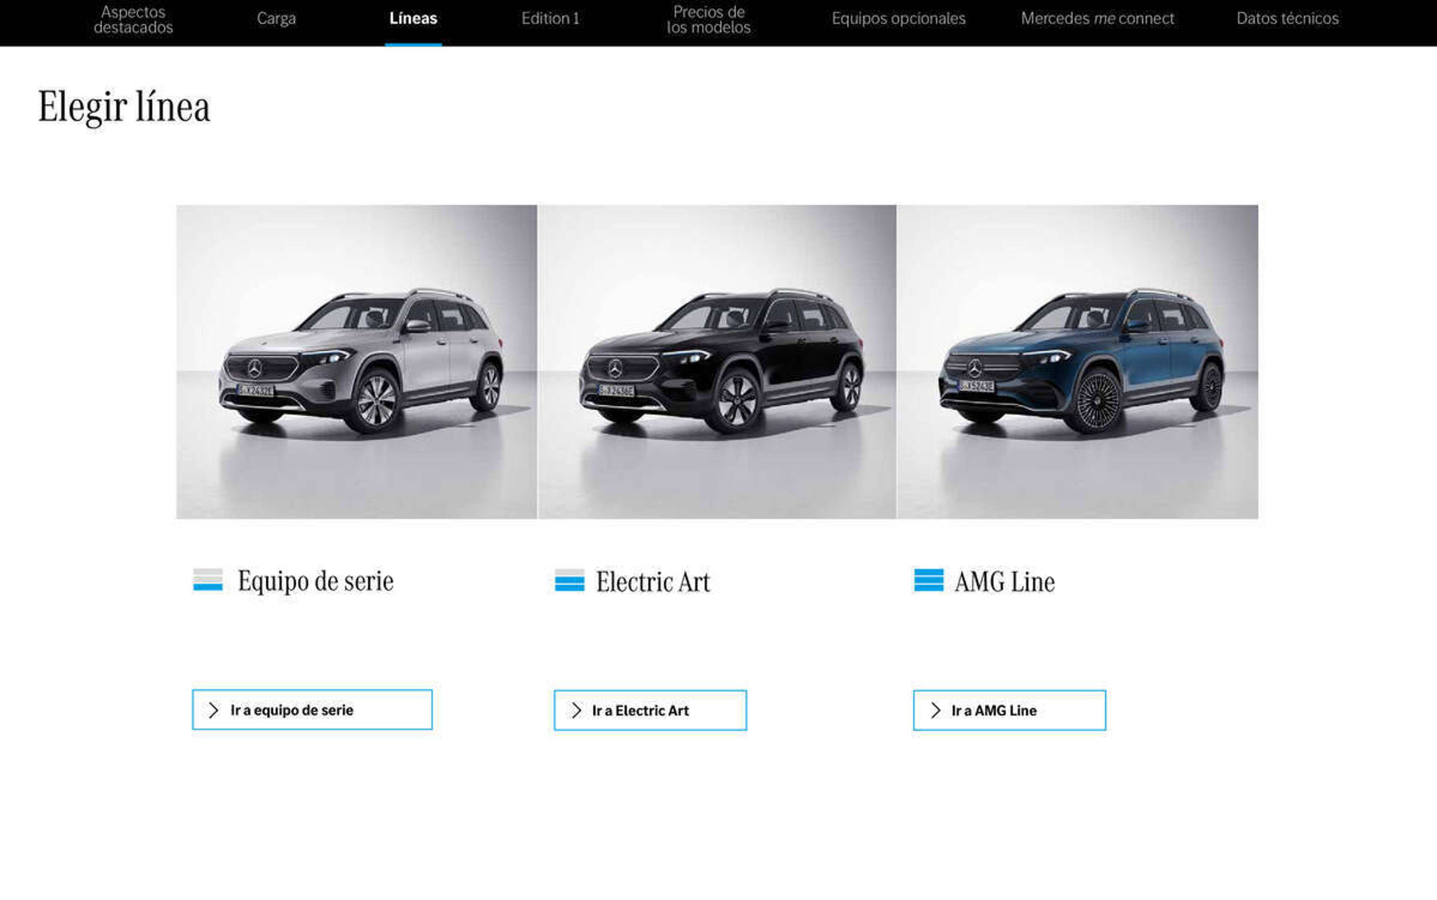1437x900 pixels.
Task: Open the Aspectos destacados tab
Action: [133, 20]
